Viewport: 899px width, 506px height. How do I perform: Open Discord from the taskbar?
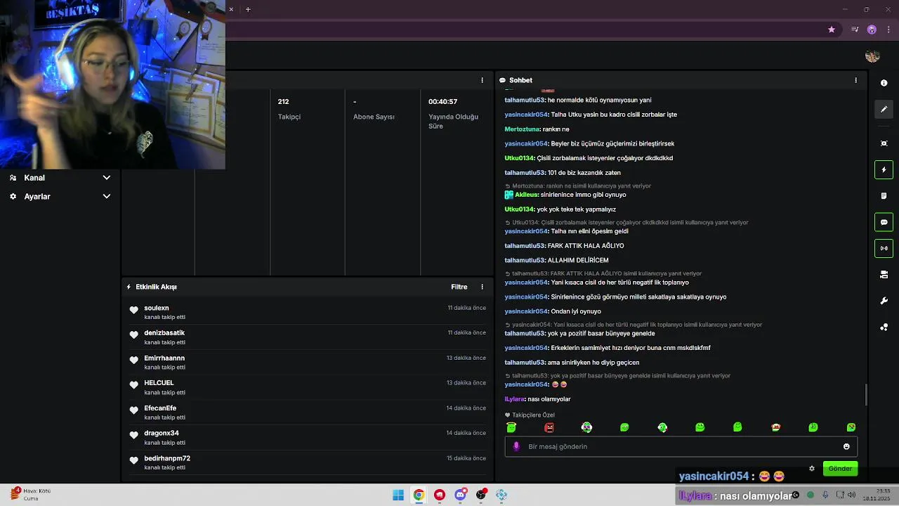coord(460,495)
